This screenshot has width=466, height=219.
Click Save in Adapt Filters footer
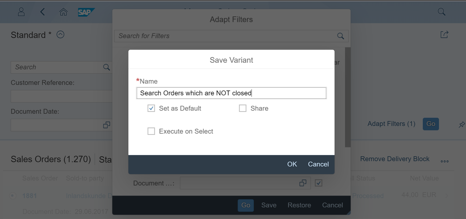[269, 205]
